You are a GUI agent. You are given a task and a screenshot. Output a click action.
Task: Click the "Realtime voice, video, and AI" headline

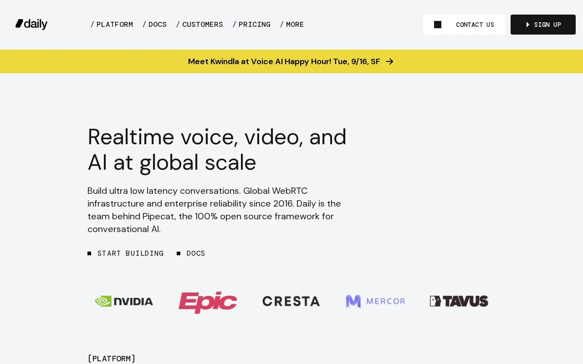click(217, 150)
